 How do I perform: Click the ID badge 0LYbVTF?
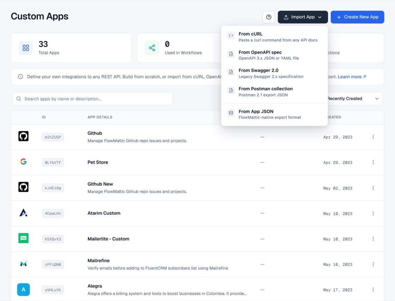(x=53, y=162)
